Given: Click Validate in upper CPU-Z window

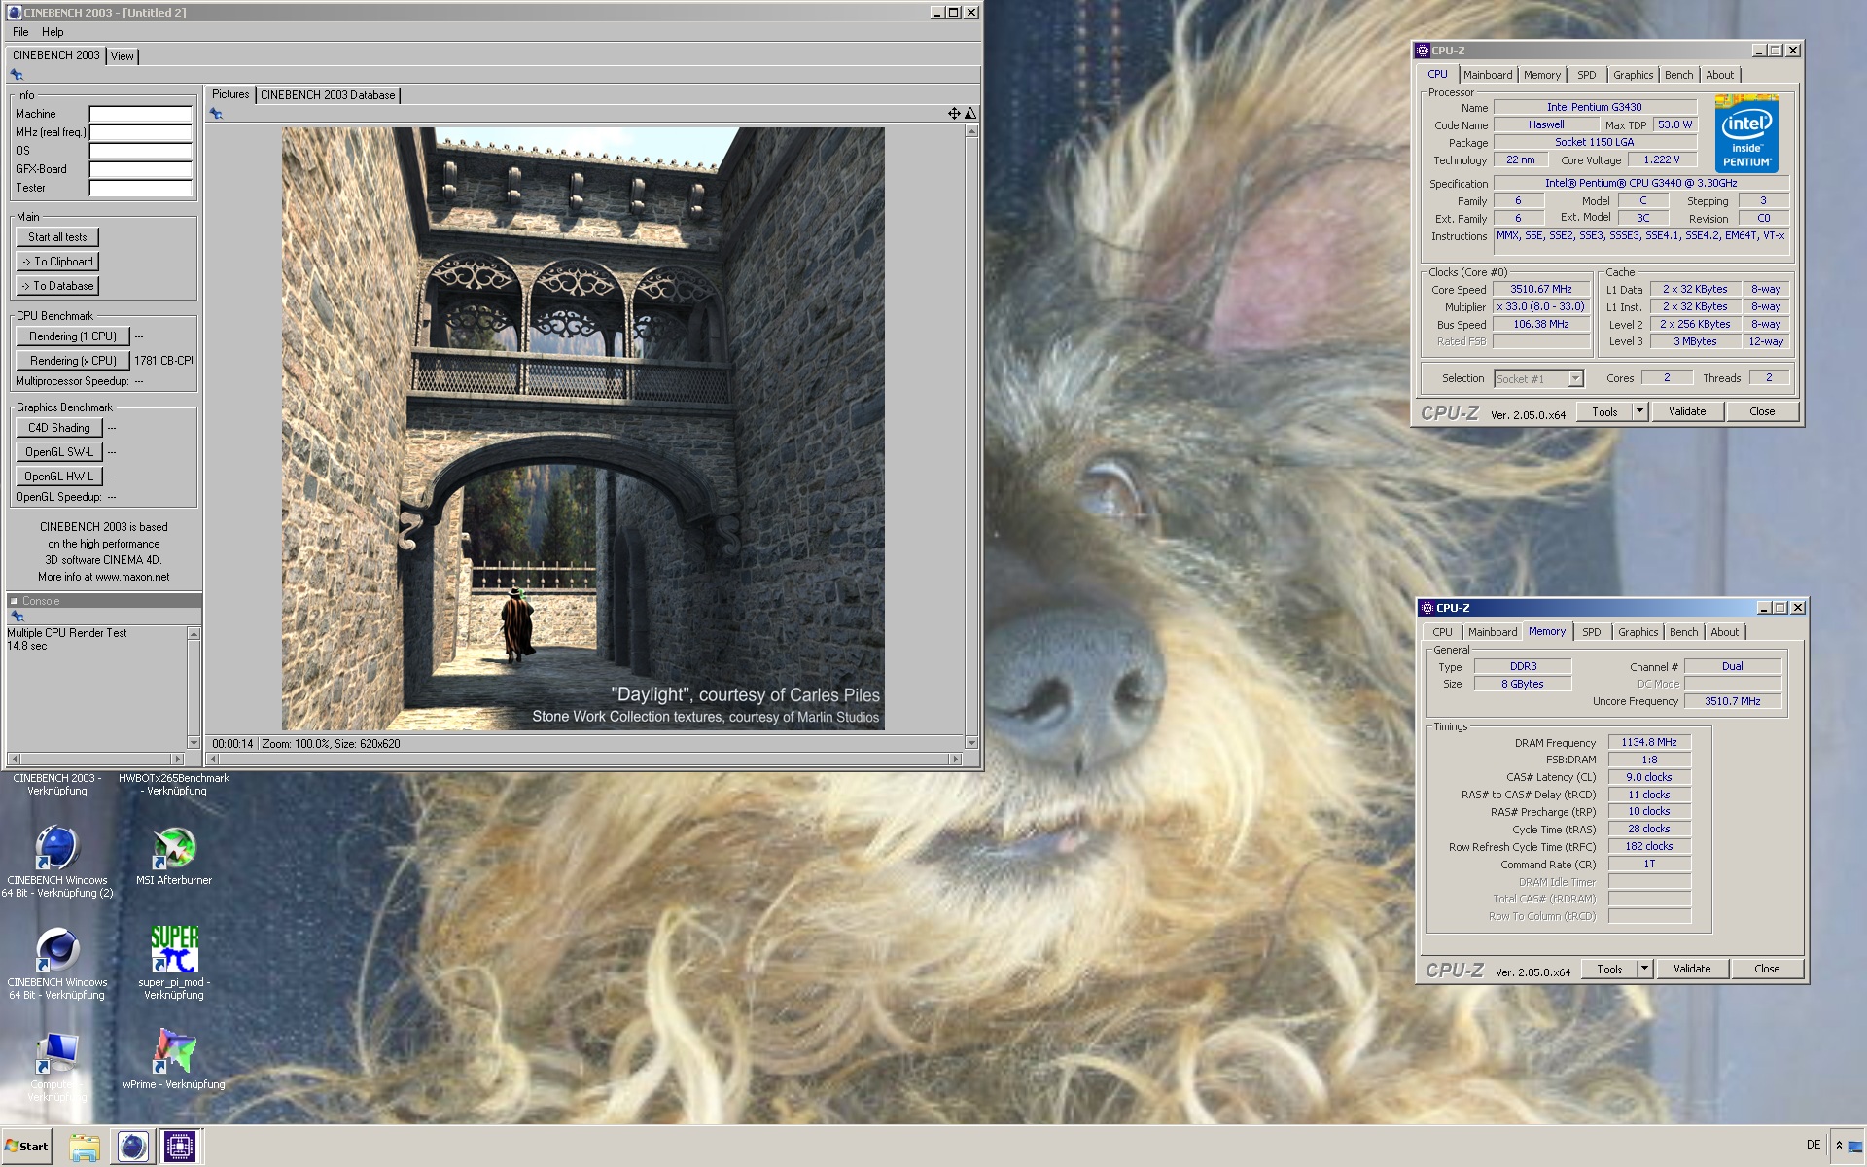Looking at the screenshot, I should coord(1687,411).
